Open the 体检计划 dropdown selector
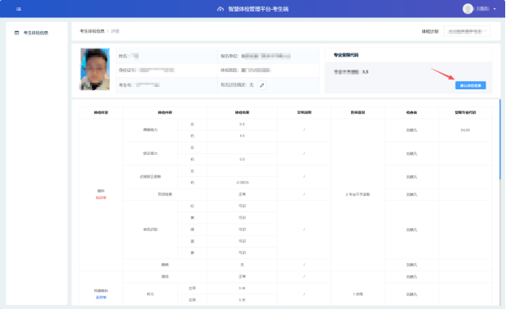This screenshot has width=506, height=309. pos(467,31)
